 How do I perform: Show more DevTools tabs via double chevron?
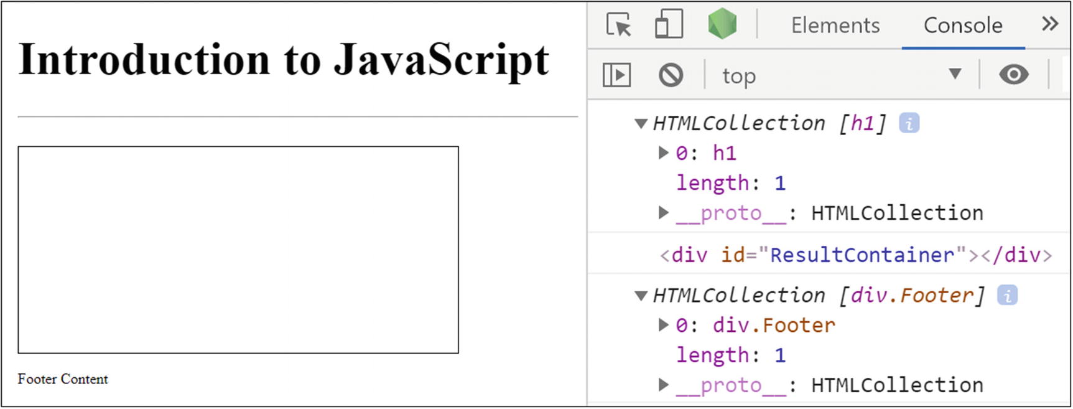1049,24
